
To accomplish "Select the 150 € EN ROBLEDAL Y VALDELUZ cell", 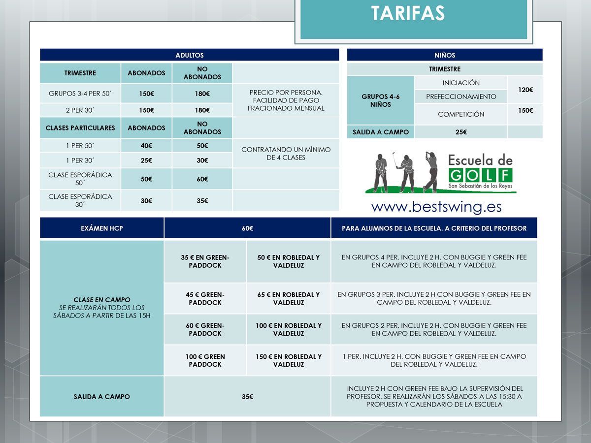I will pyautogui.click(x=289, y=360).
